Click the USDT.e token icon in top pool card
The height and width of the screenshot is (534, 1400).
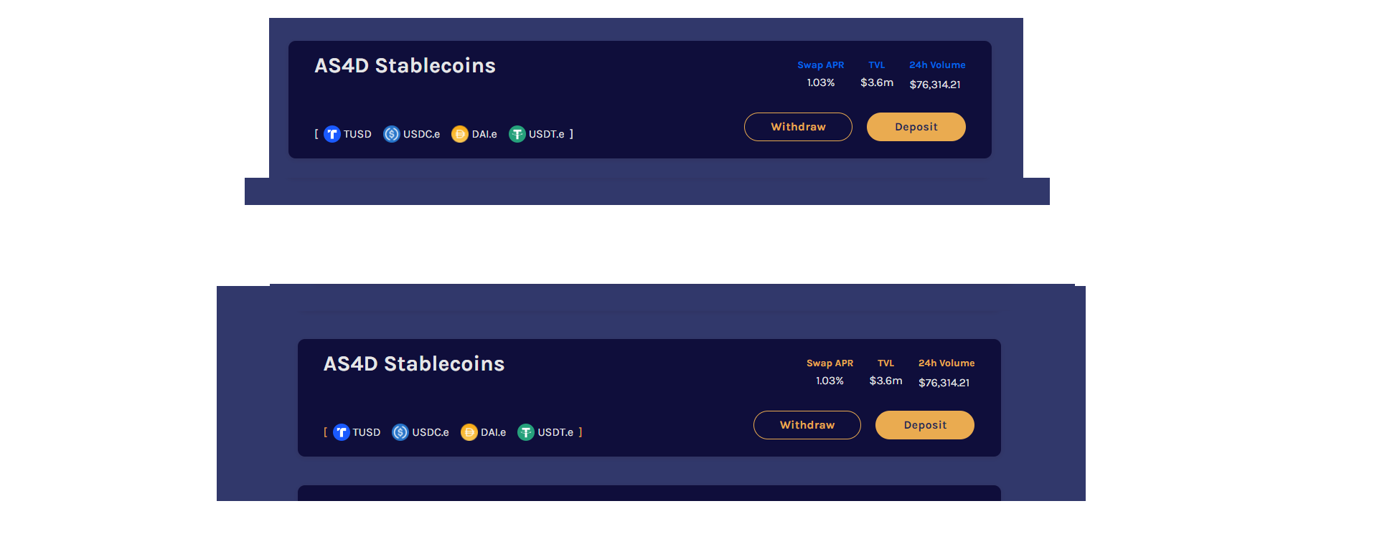[x=517, y=134]
